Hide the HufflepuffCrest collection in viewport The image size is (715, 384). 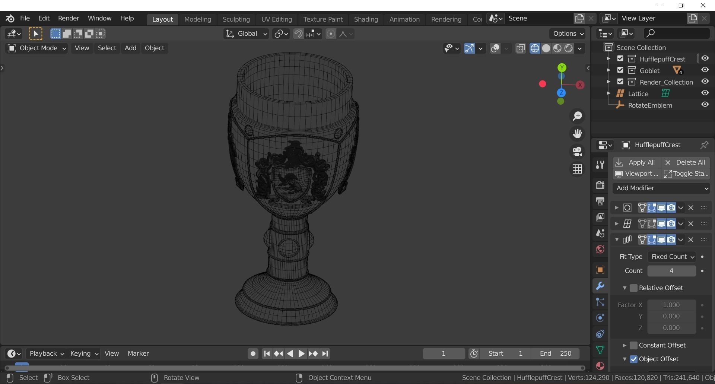tap(705, 58)
